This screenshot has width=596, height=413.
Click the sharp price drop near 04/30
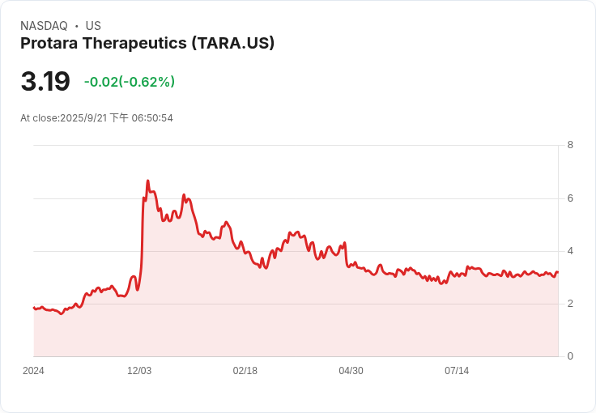346,254
